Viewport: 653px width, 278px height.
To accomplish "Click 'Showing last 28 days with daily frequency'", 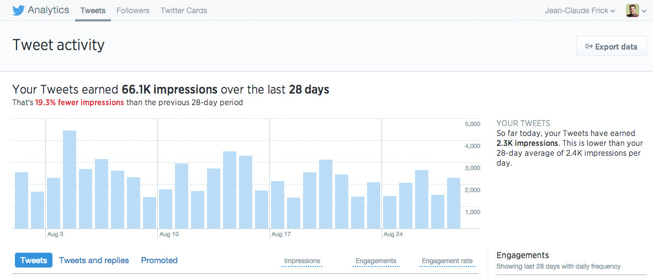I will (559, 266).
